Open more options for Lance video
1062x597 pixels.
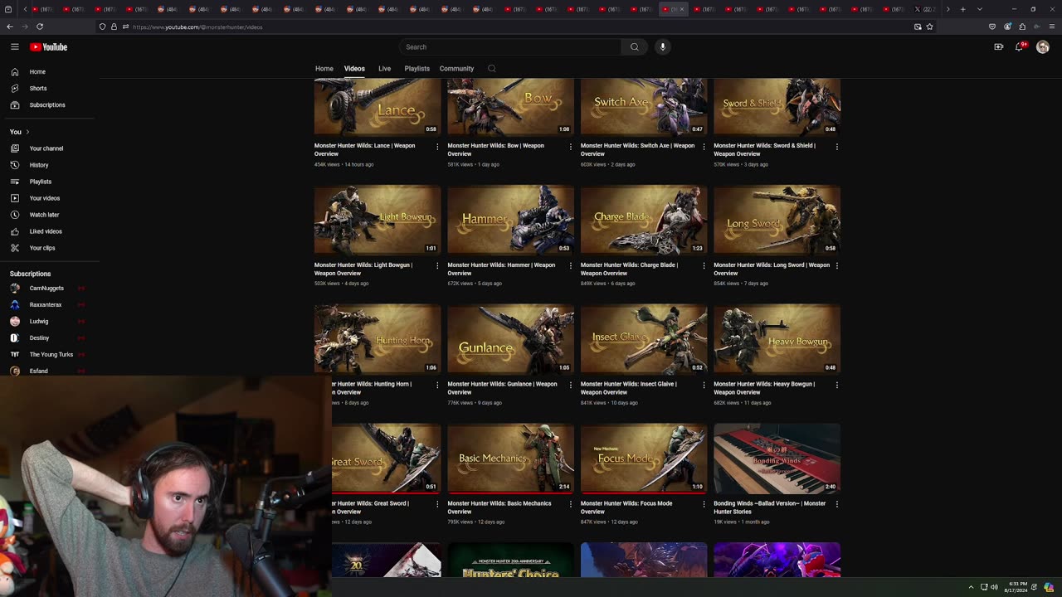point(437,147)
